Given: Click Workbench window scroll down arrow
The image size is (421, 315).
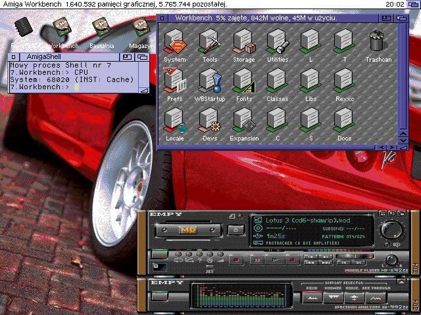Looking at the screenshot, I should click(x=403, y=140).
